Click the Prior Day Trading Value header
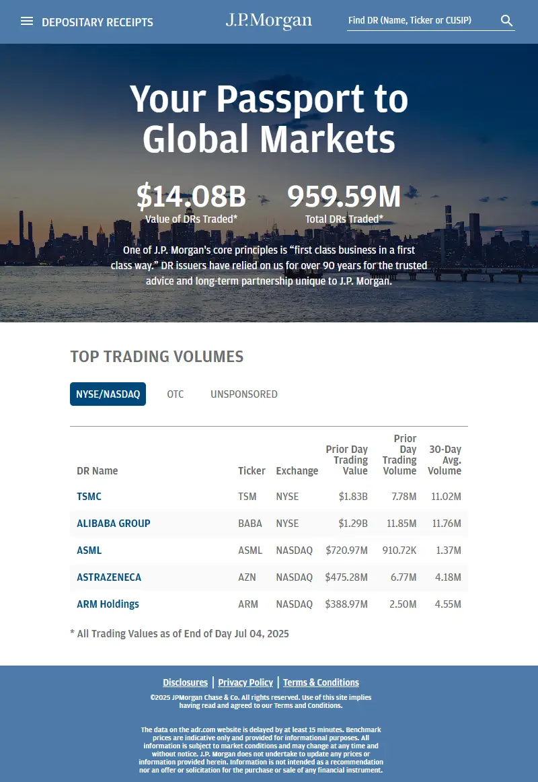Viewport: 538px width, 782px height. pyautogui.click(x=347, y=460)
